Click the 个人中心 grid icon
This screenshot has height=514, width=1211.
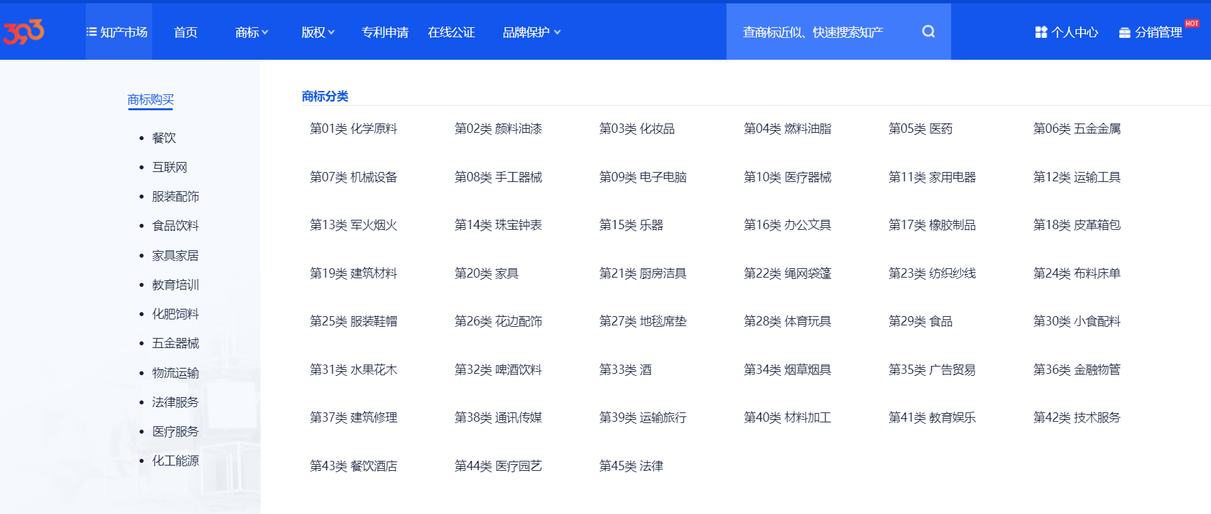coord(1041,32)
